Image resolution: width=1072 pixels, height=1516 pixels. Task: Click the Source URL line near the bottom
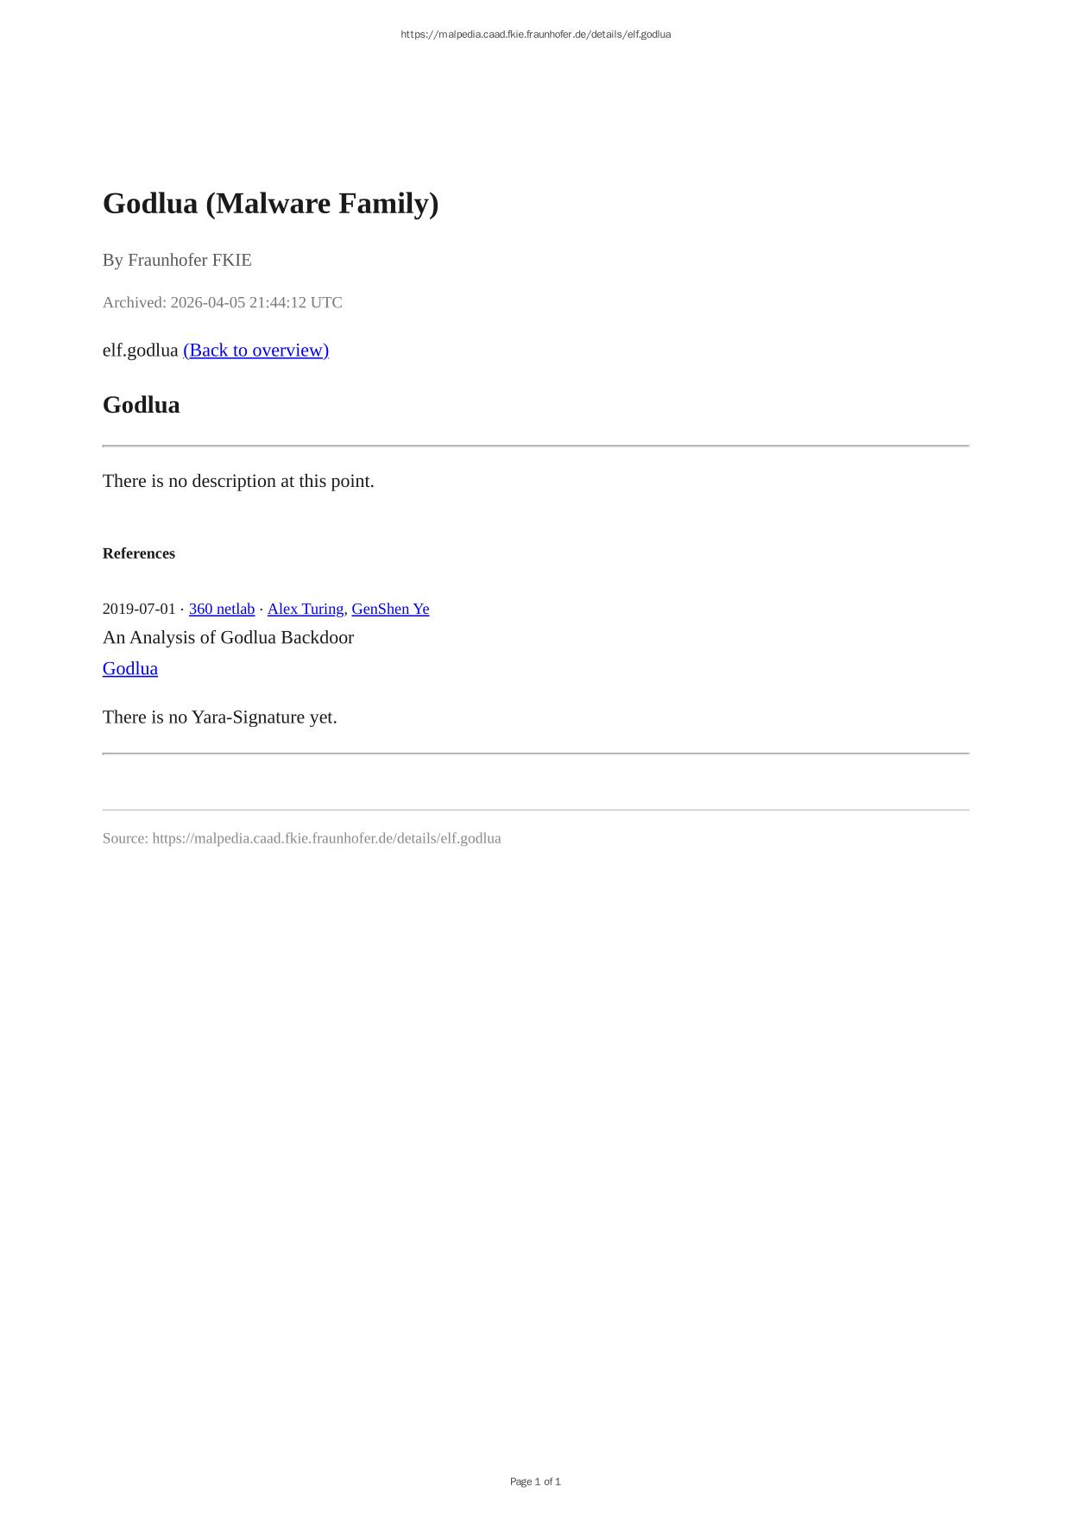[x=302, y=838]
